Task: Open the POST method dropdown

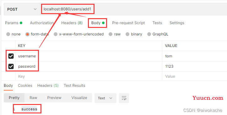Action: pyautogui.click(x=22, y=9)
